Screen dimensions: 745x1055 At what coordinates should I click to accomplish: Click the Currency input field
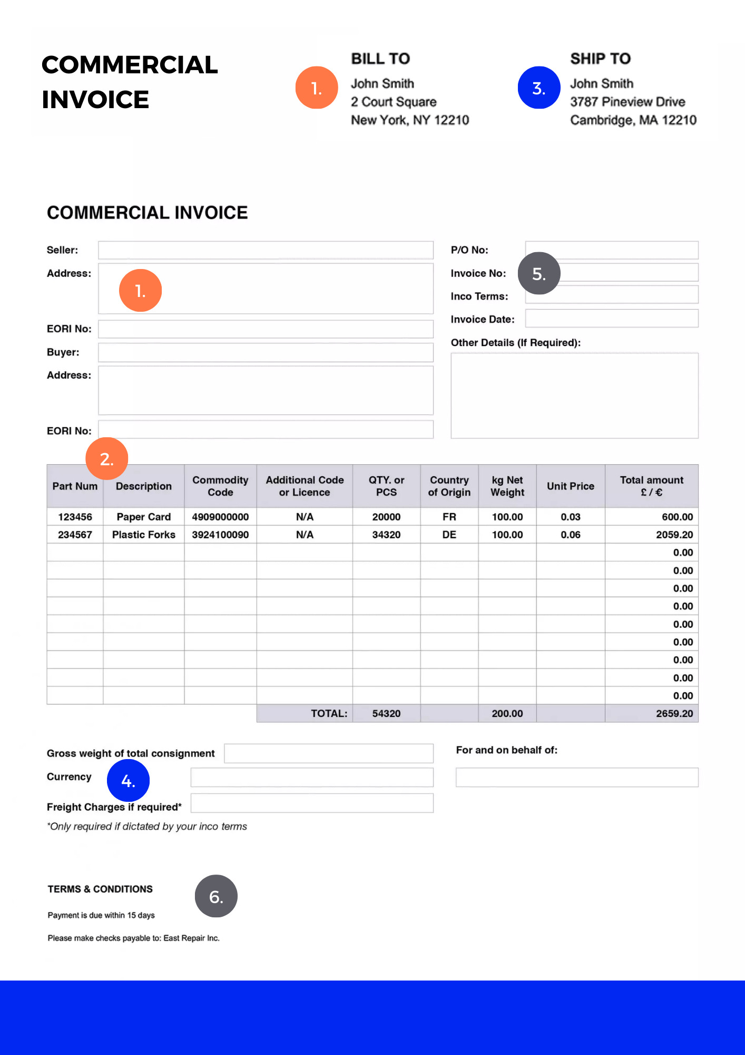(312, 778)
